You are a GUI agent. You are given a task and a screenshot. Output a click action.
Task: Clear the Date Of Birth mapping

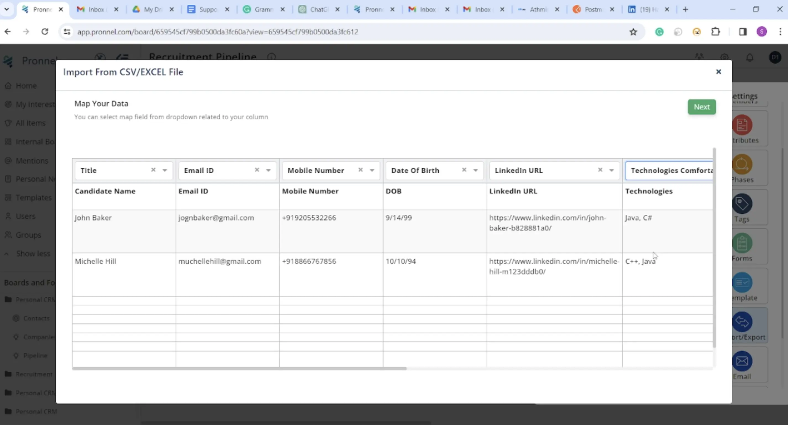click(464, 170)
